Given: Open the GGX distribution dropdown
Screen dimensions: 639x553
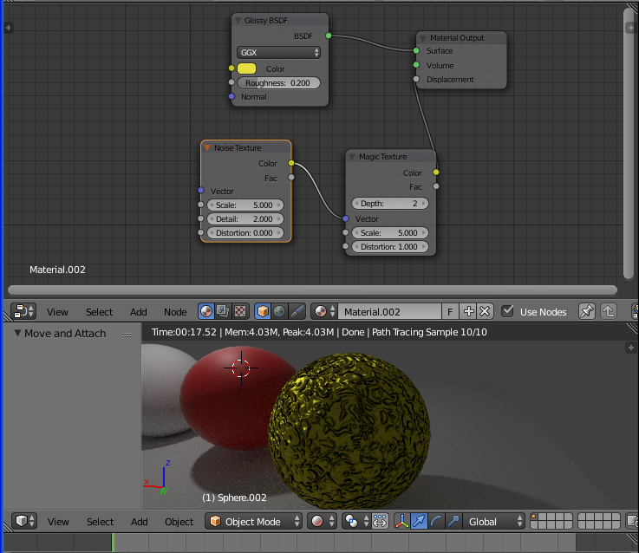Looking at the screenshot, I should [279, 52].
